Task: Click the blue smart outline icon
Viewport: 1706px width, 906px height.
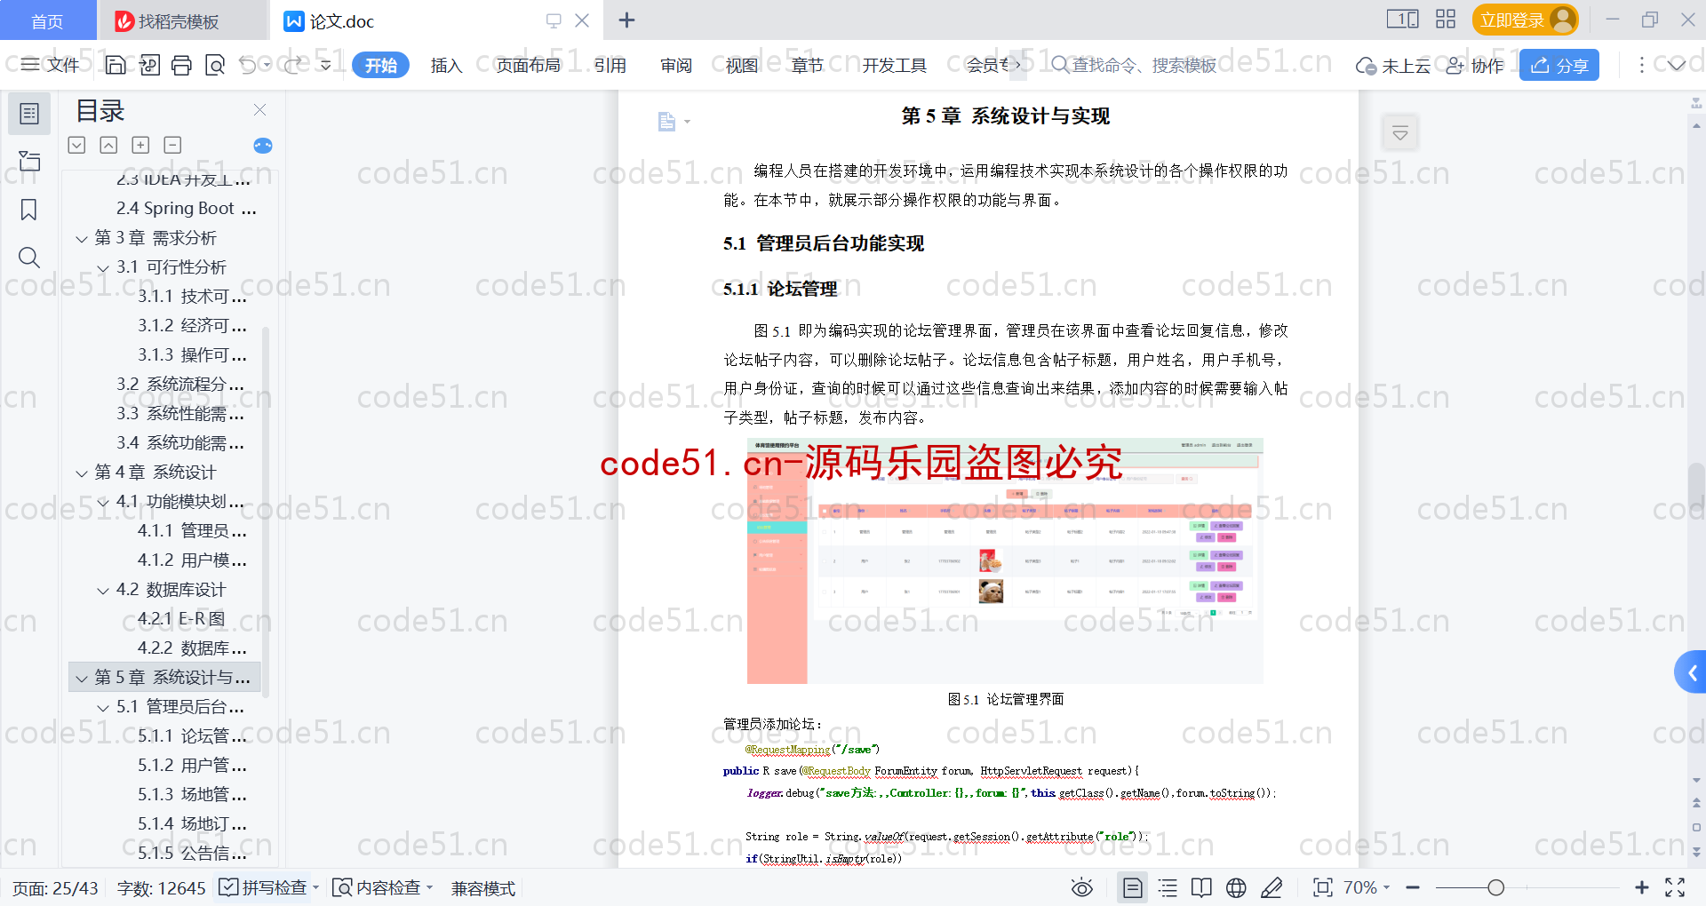Action: point(263,146)
